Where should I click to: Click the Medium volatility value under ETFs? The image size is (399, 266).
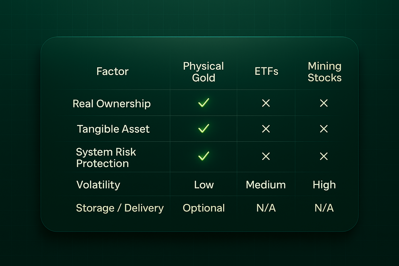click(266, 185)
